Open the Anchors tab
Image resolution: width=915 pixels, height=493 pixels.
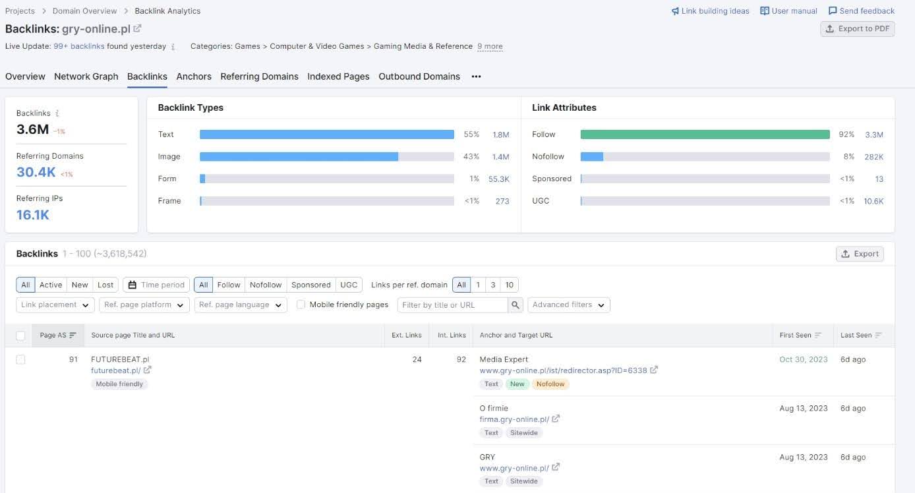pos(194,76)
